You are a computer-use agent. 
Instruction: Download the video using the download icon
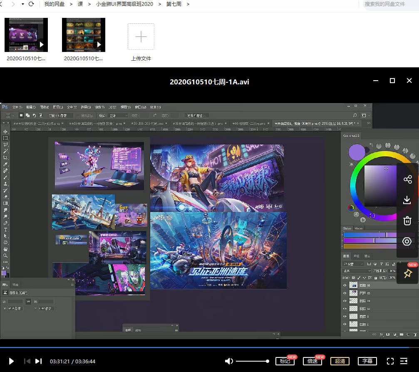(407, 200)
